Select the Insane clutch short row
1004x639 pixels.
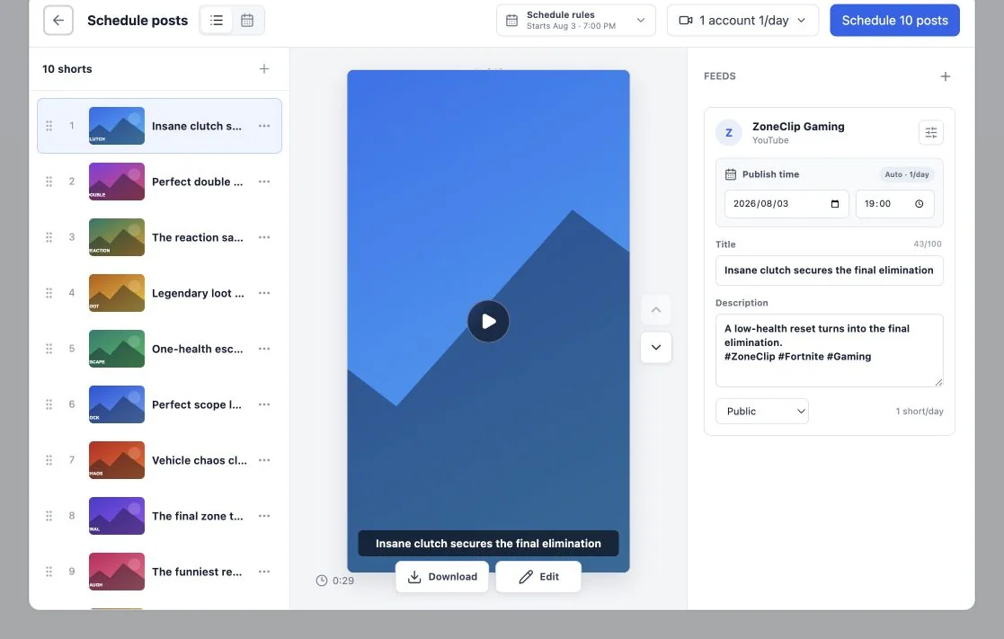[159, 126]
